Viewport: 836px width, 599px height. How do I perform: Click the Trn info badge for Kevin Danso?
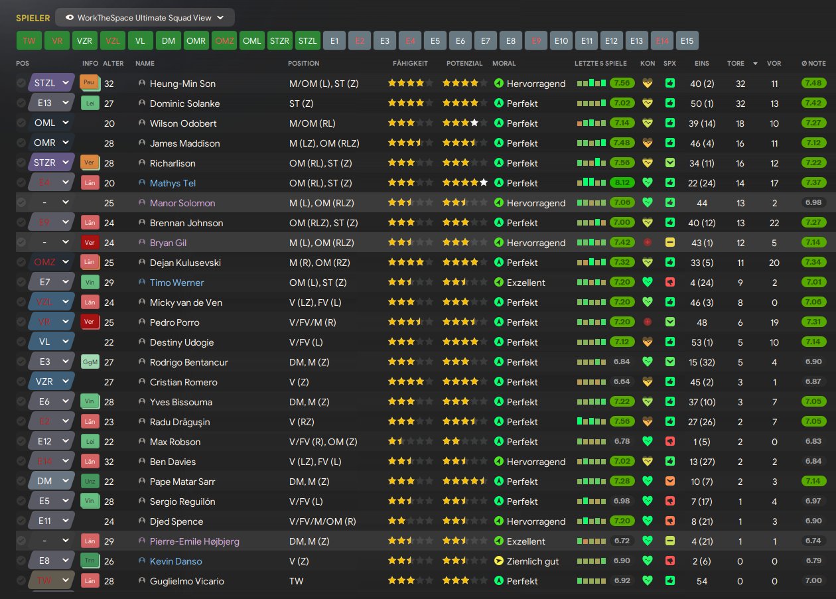89,561
